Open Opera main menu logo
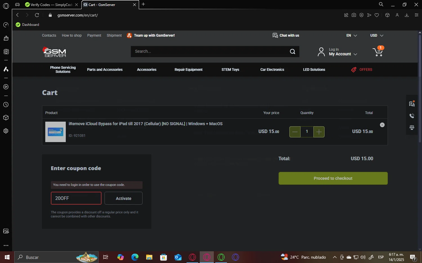 click(6, 6)
